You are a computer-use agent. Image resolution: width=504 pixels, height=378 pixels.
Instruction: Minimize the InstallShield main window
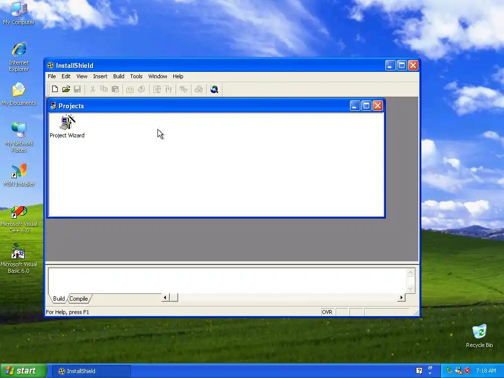(x=390, y=65)
